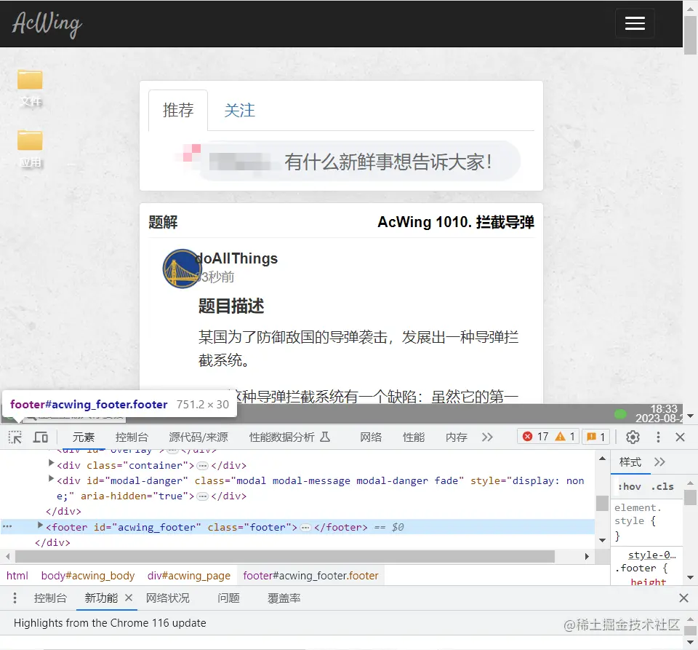Switch drawer to 覆盖率 tab

(x=284, y=598)
